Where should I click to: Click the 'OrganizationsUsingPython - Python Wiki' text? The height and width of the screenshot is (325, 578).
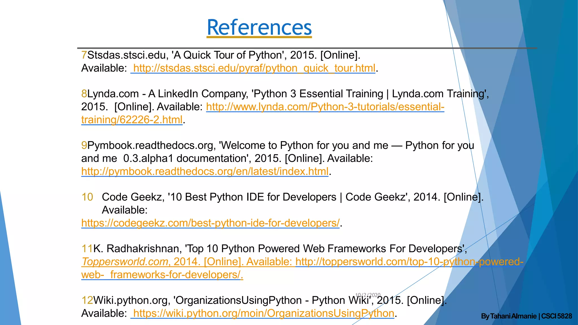pyautogui.click(x=273, y=300)
